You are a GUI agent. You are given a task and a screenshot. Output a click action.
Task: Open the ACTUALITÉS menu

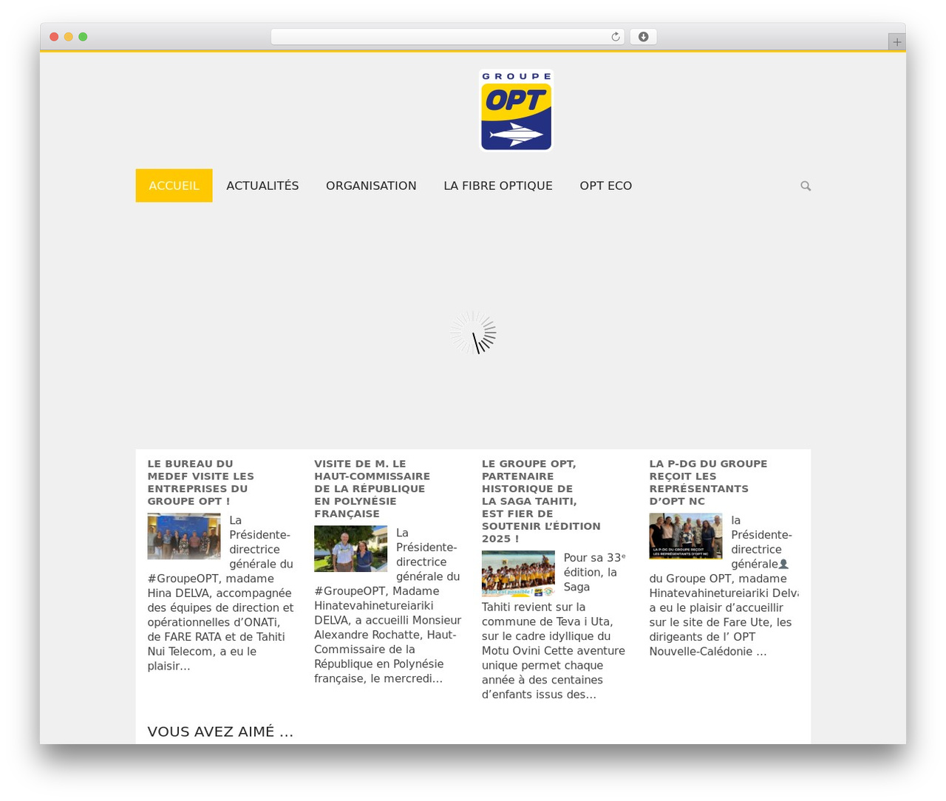pyautogui.click(x=262, y=185)
